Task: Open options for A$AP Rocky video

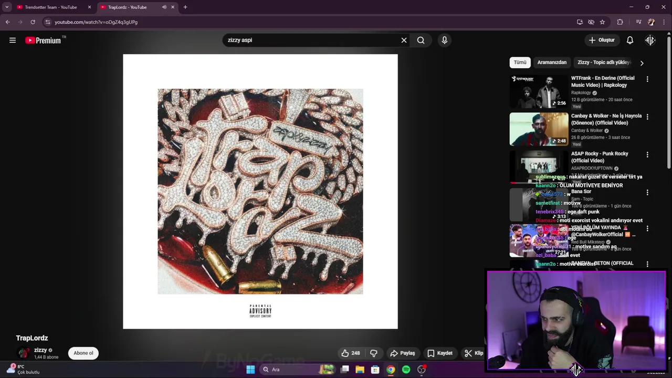Action: pyautogui.click(x=647, y=154)
